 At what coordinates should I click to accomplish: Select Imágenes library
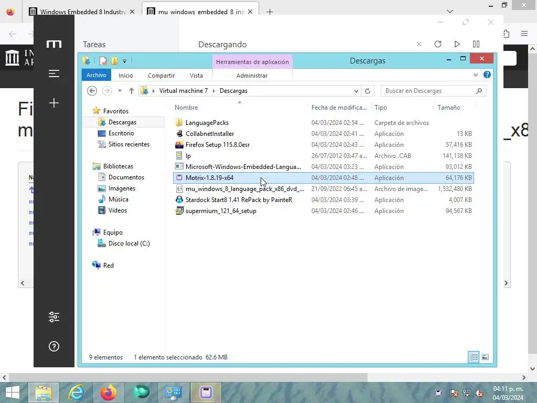pos(122,188)
